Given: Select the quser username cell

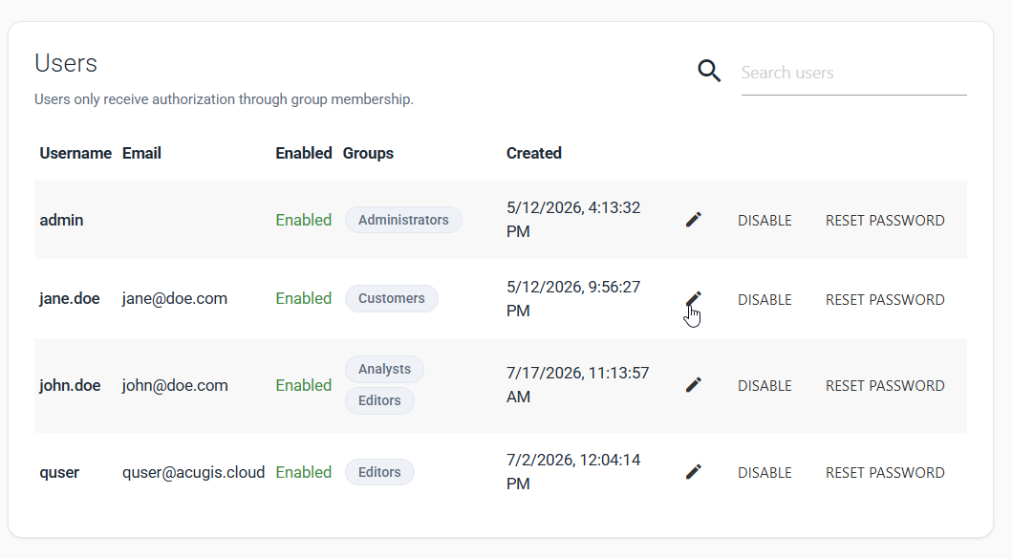Looking at the screenshot, I should pyautogui.click(x=59, y=472).
